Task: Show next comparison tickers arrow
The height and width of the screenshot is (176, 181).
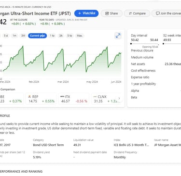Action: (x=119, y=98)
